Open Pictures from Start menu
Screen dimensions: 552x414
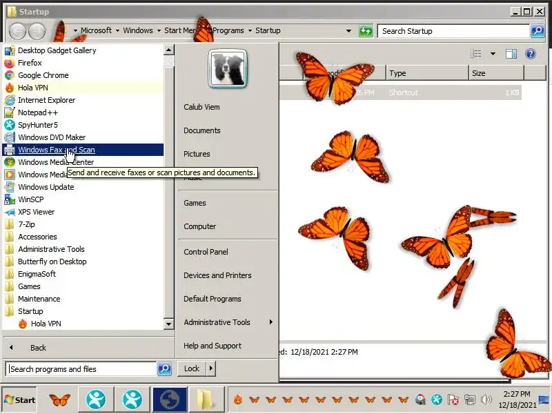pyautogui.click(x=197, y=154)
